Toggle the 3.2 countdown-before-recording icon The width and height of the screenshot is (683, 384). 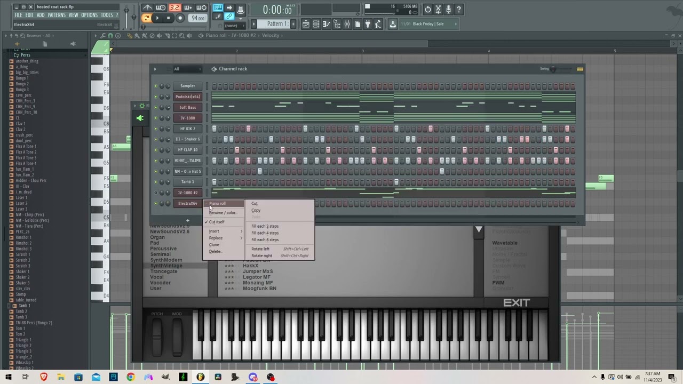coord(174,8)
